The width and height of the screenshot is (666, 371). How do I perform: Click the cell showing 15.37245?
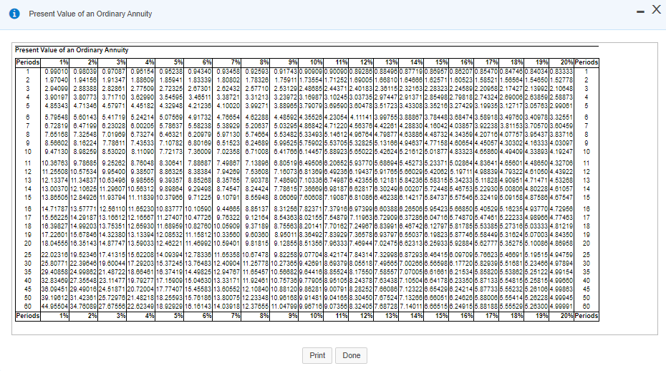(170, 263)
